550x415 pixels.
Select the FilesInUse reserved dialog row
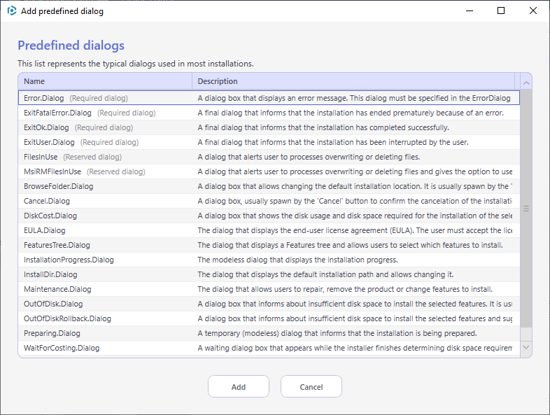coord(269,157)
